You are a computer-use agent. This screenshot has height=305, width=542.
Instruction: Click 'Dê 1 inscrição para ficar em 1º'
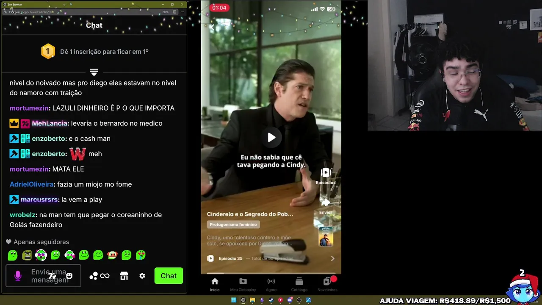(104, 52)
